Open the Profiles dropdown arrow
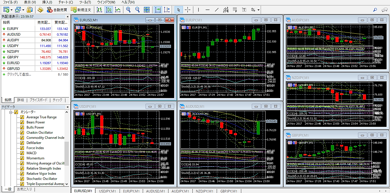This screenshot has height=193, width=390. pos(23,10)
